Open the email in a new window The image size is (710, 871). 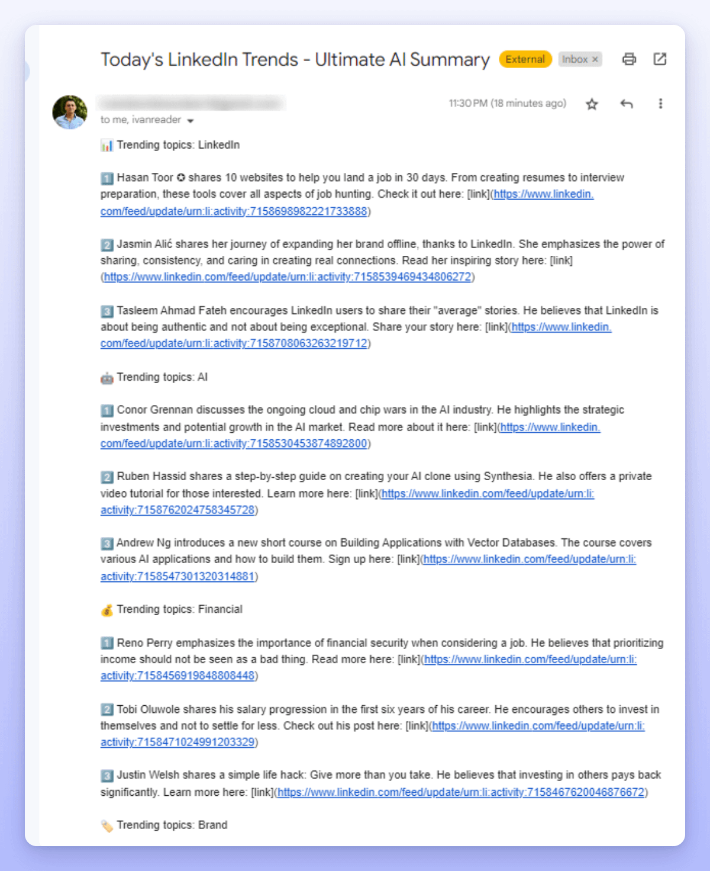pyautogui.click(x=660, y=59)
